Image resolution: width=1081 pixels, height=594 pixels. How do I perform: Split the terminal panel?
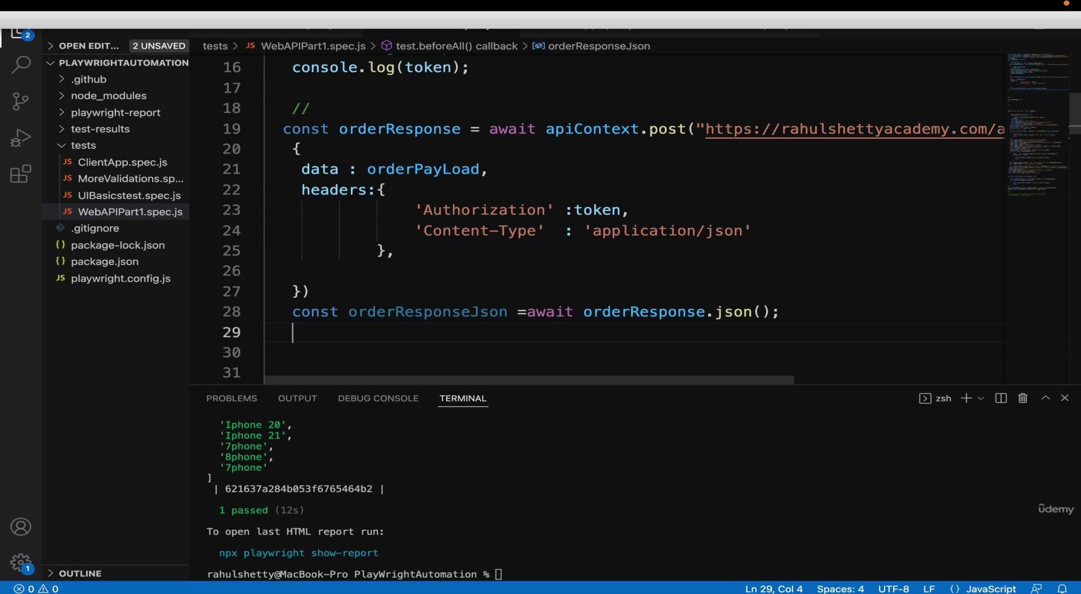point(1001,398)
